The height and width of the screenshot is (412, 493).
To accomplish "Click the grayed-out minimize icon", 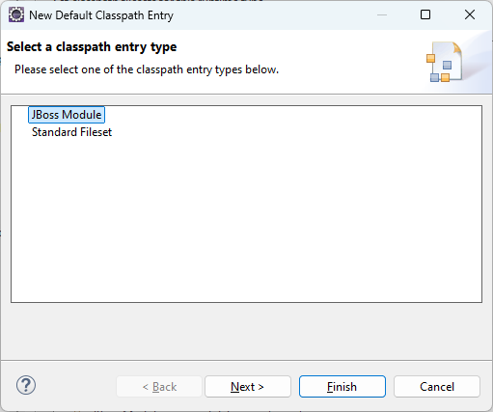I will click(x=382, y=14).
